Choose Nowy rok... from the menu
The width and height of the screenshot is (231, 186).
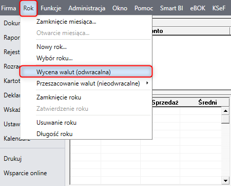[86, 47]
